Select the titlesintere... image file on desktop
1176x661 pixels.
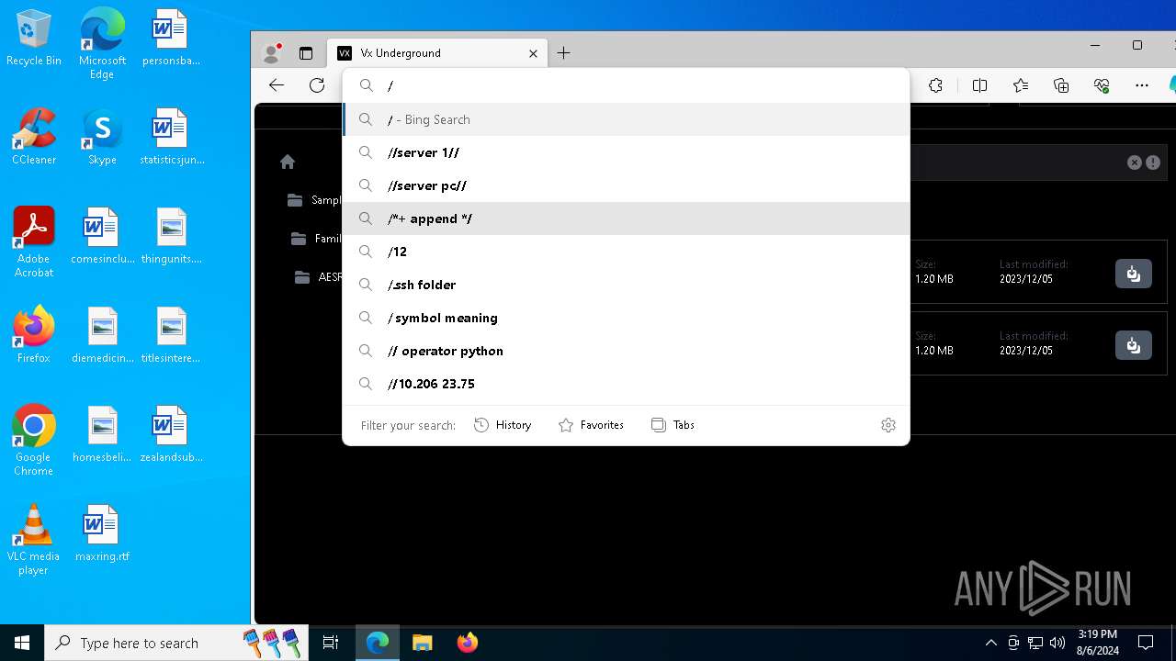[x=171, y=335]
